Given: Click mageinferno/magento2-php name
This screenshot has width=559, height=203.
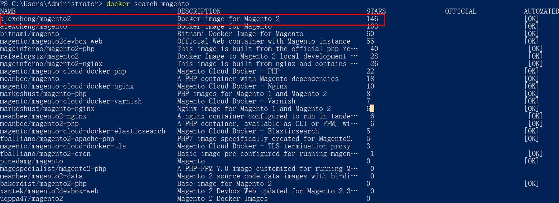Looking at the screenshot, I should click(x=47, y=49).
